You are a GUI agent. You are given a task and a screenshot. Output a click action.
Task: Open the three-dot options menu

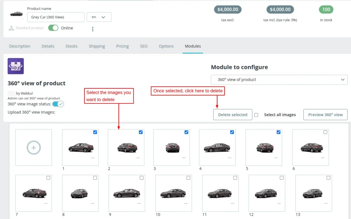pyautogui.click(x=93, y=29)
